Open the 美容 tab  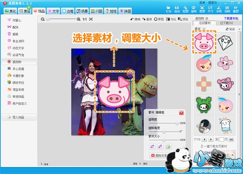[25, 11]
